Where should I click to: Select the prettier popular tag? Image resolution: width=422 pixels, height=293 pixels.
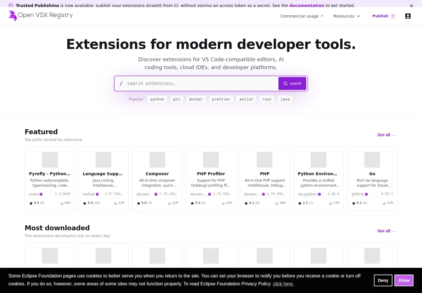[221, 99]
